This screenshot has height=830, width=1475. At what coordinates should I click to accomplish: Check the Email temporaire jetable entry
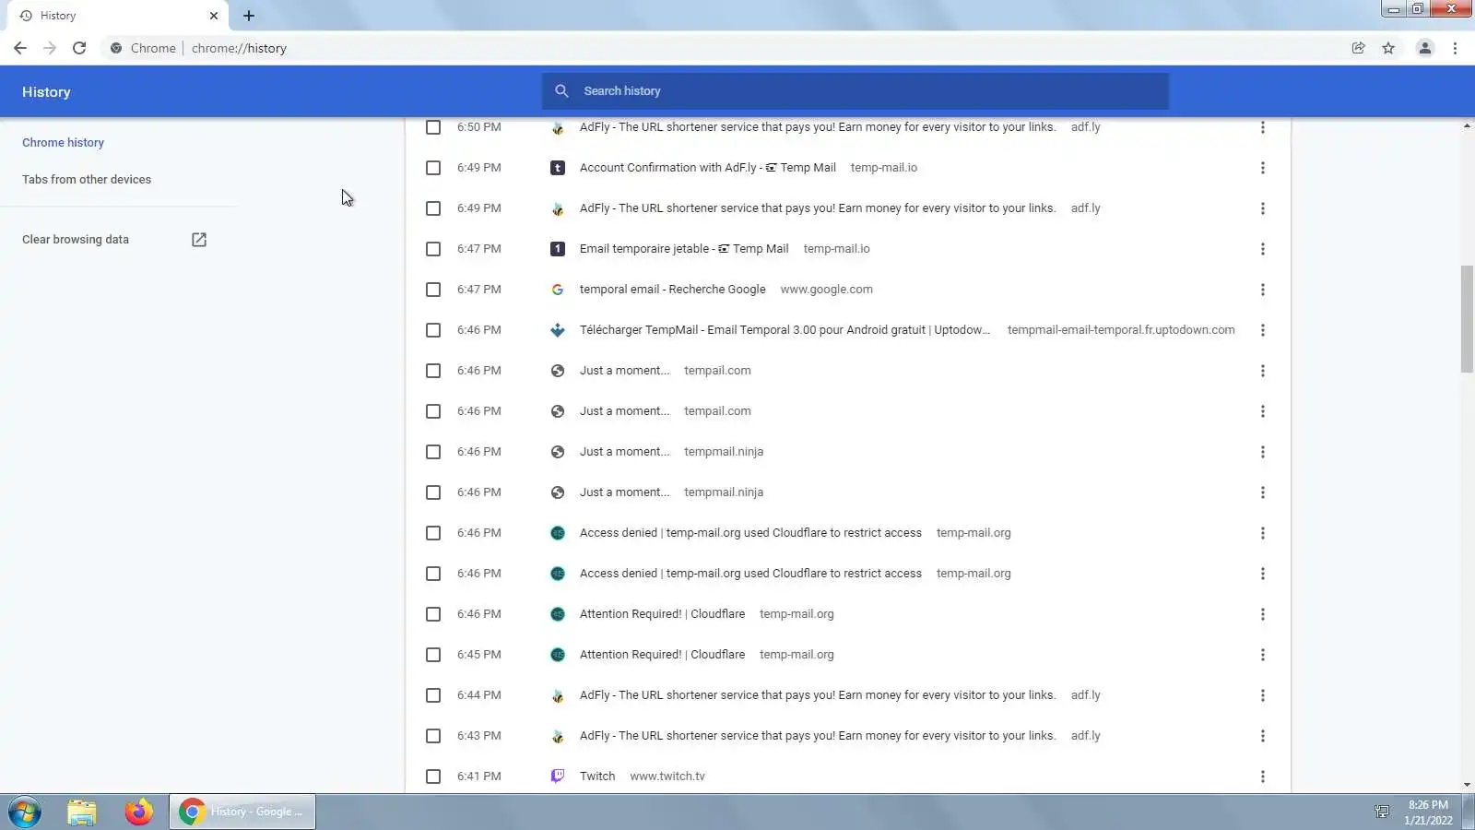pos(433,249)
